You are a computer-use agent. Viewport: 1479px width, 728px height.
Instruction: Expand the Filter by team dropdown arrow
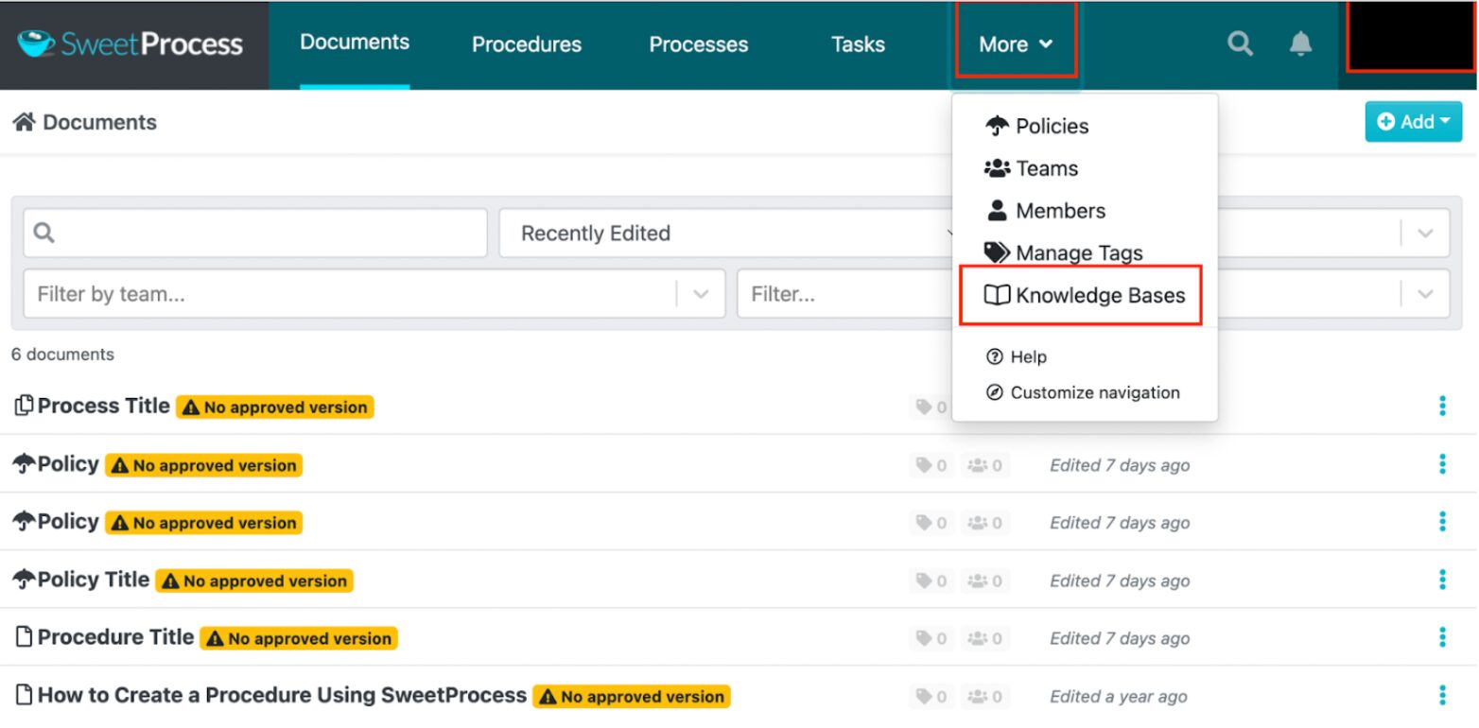[x=701, y=294]
